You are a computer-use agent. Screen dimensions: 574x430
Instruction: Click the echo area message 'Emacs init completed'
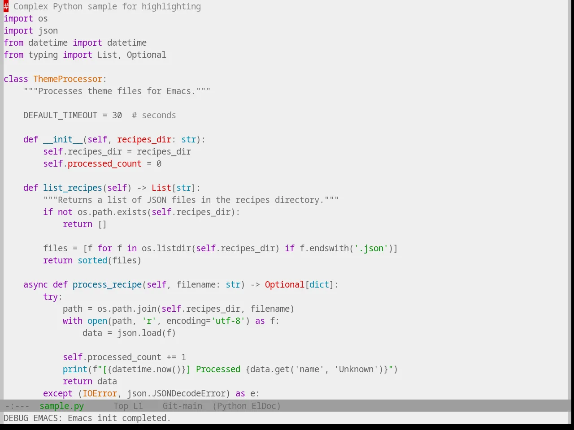(x=119, y=418)
